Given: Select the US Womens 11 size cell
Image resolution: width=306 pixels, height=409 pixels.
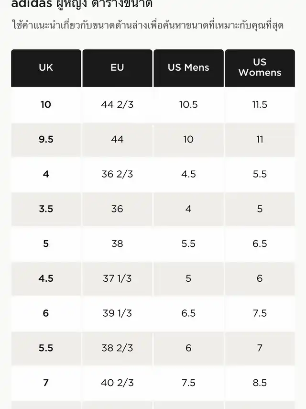Looking at the screenshot, I should click(x=260, y=139).
